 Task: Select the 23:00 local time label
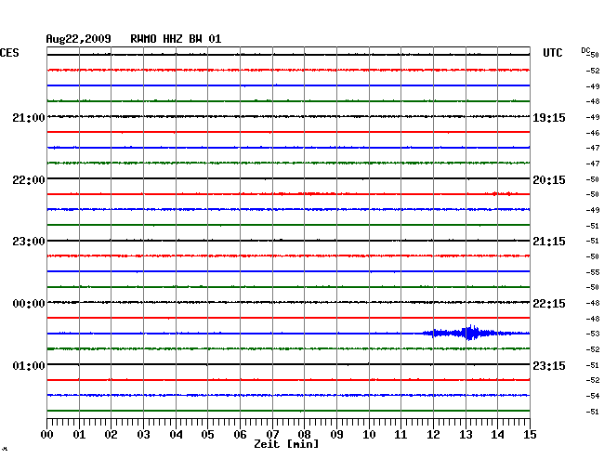pos(29,242)
